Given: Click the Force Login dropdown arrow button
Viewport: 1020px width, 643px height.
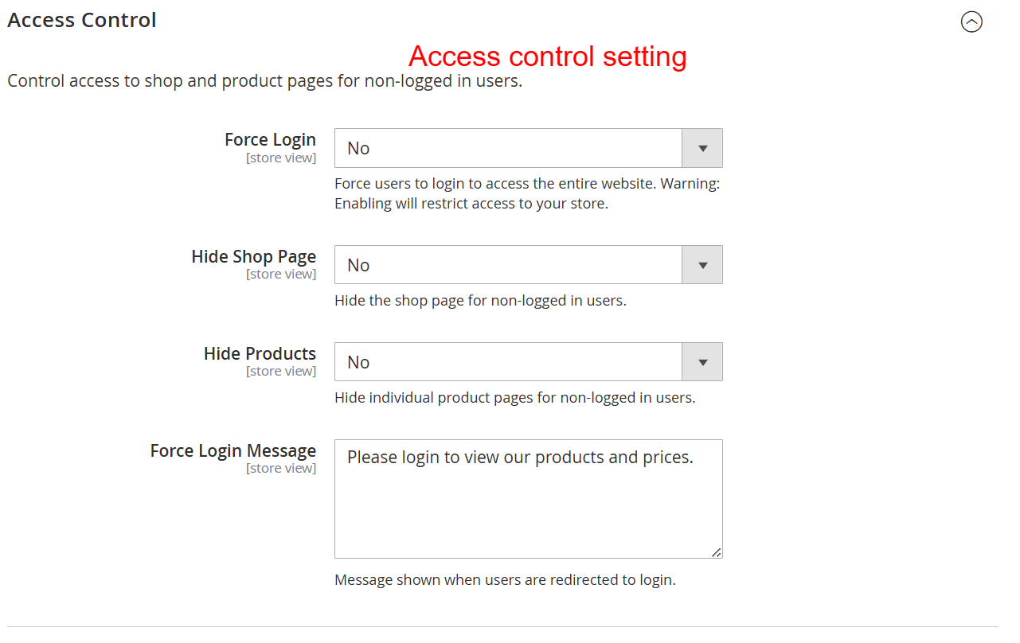Looking at the screenshot, I should coord(702,148).
